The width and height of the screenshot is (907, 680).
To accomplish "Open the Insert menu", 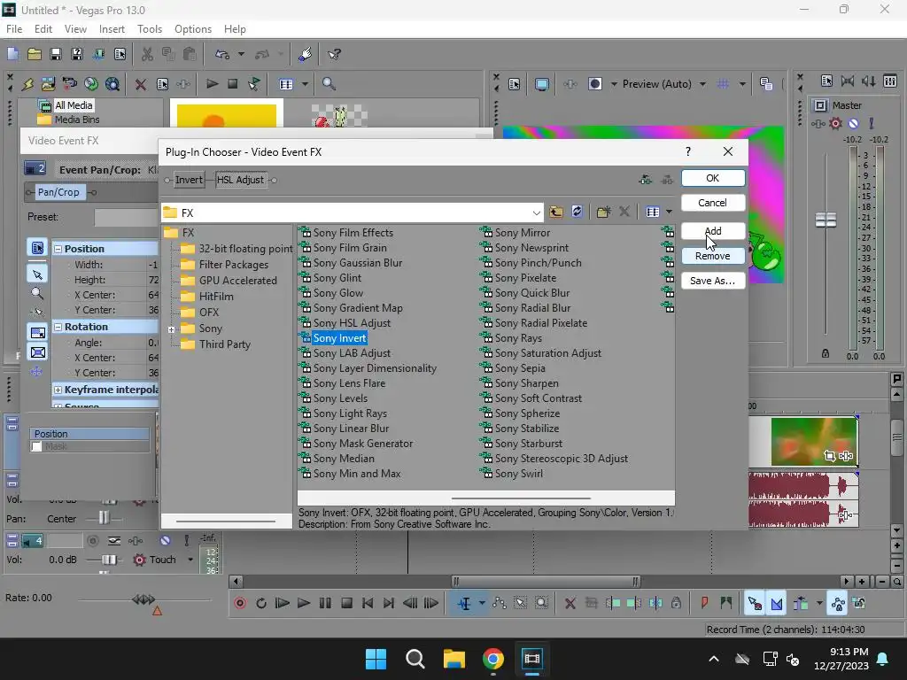I will (x=112, y=29).
